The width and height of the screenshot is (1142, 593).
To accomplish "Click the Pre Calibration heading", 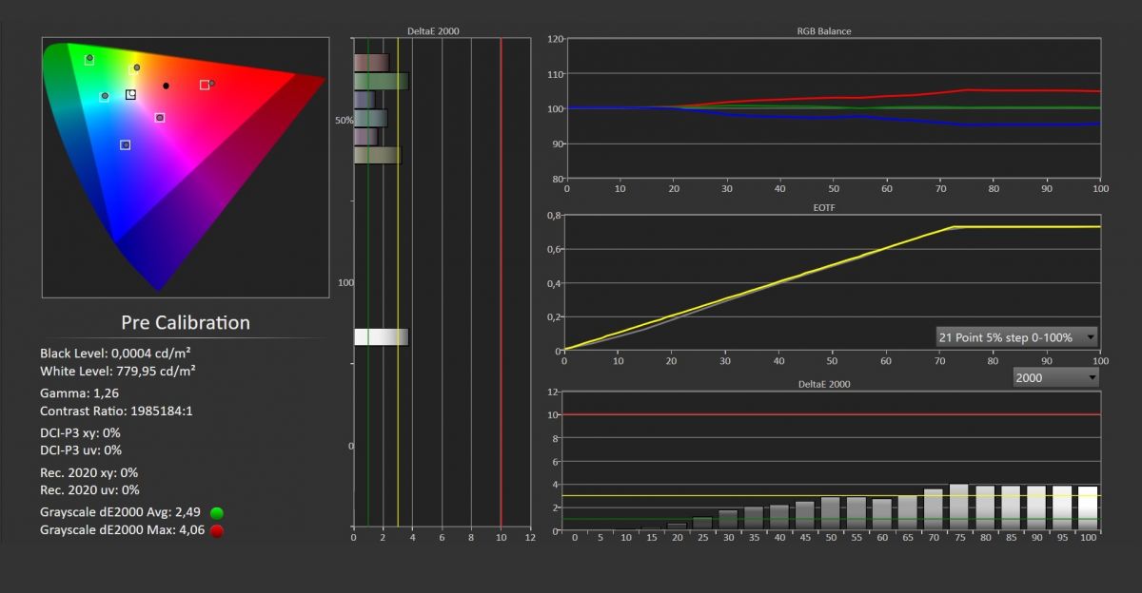I will [x=186, y=322].
